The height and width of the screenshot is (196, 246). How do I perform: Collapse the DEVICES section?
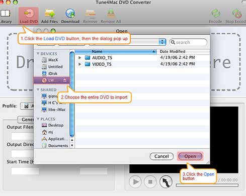pos(38,54)
